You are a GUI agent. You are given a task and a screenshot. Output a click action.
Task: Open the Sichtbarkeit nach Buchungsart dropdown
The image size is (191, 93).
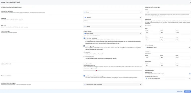tap(113, 84)
